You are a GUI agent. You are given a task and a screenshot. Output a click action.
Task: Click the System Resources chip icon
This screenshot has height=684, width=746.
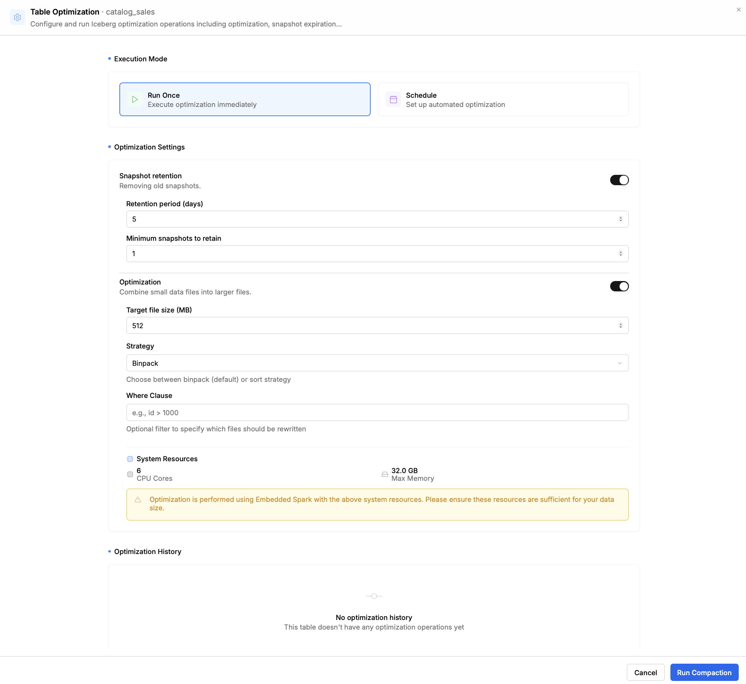tap(130, 459)
